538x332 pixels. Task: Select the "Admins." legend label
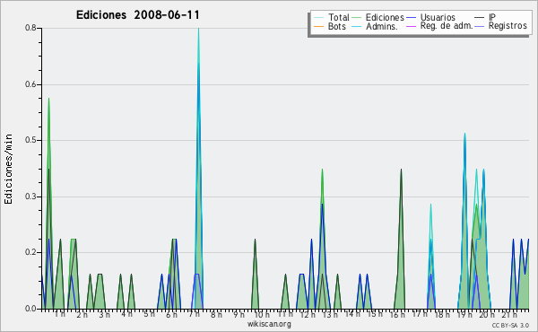382,26
